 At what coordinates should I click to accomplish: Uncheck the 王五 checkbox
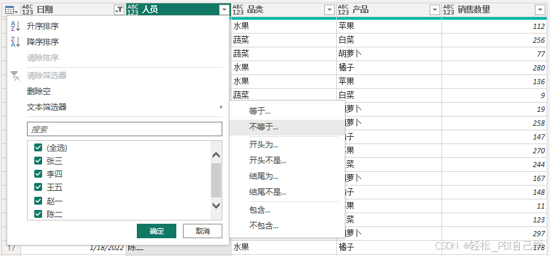tap(38, 188)
